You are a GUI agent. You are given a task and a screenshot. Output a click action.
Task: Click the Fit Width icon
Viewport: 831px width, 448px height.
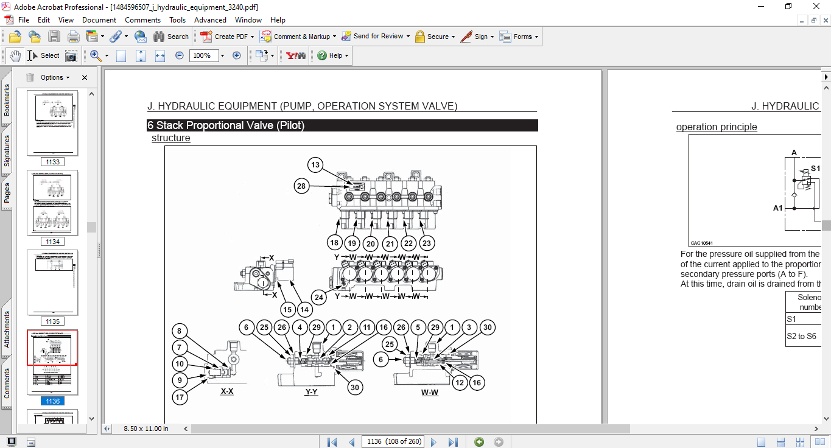tap(160, 55)
